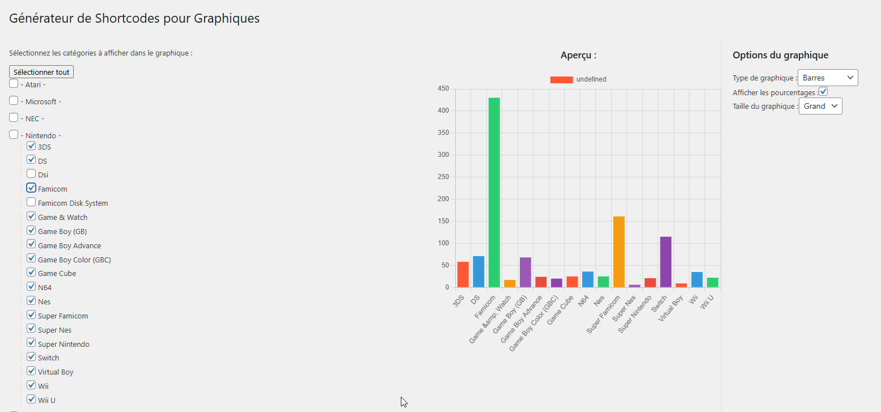Image resolution: width=881 pixels, height=412 pixels.
Task: Open the Taille du graphique dropdown
Action: point(820,106)
